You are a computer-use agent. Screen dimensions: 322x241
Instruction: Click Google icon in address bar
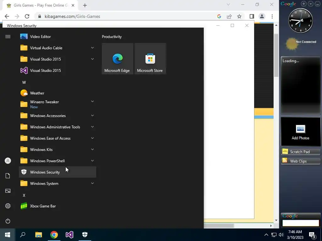[x=219, y=16]
